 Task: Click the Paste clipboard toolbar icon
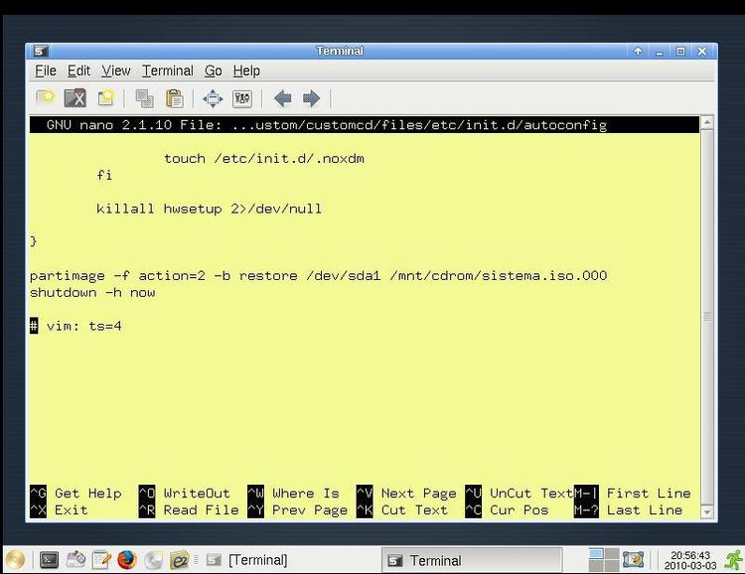175,98
